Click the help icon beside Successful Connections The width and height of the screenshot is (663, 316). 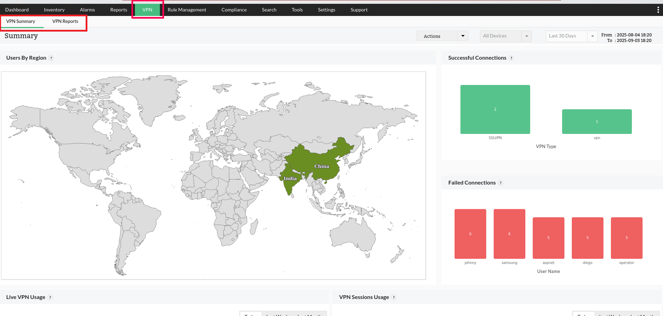(511, 58)
